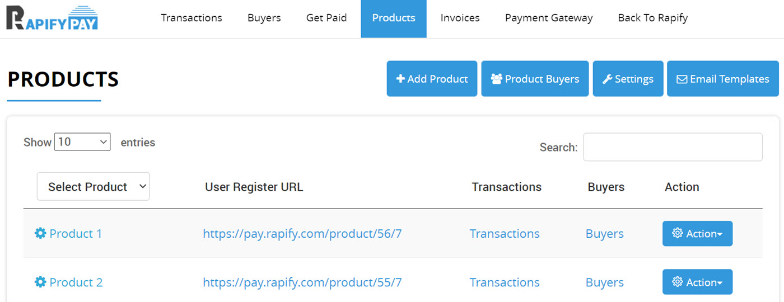Click the envelope icon on Email Templates
784x302 pixels.
click(x=682, y=79)
